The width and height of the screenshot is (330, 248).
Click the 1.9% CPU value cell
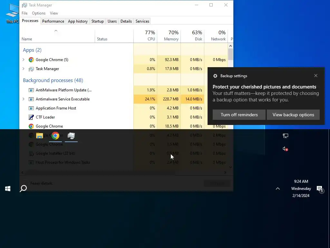click(x=145, y=90)
